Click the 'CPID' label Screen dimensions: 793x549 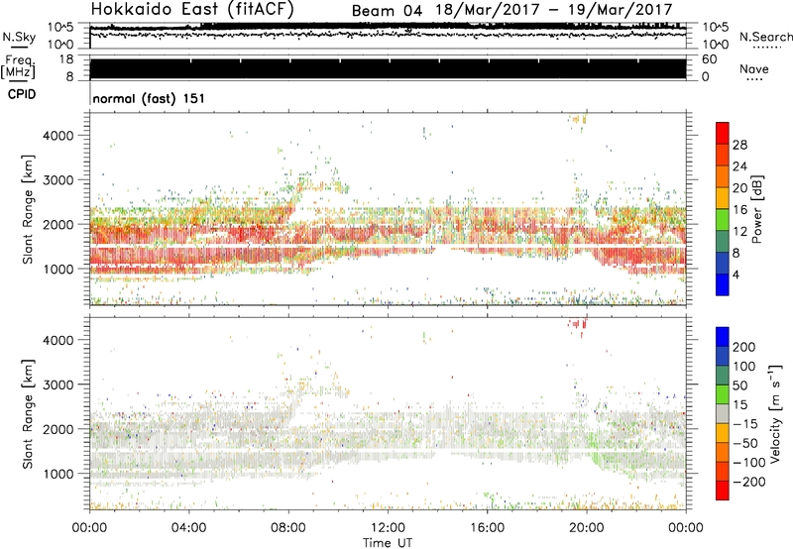tap(22, 94)
